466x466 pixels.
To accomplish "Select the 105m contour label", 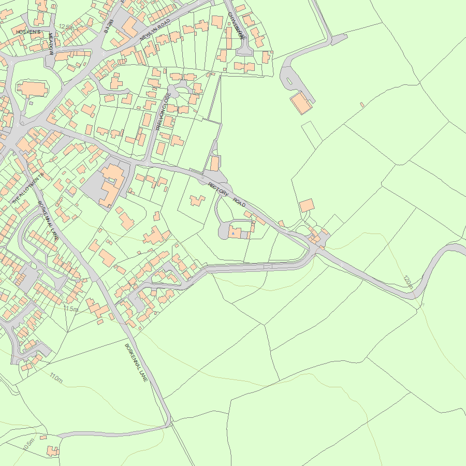I will pos(28,444).
